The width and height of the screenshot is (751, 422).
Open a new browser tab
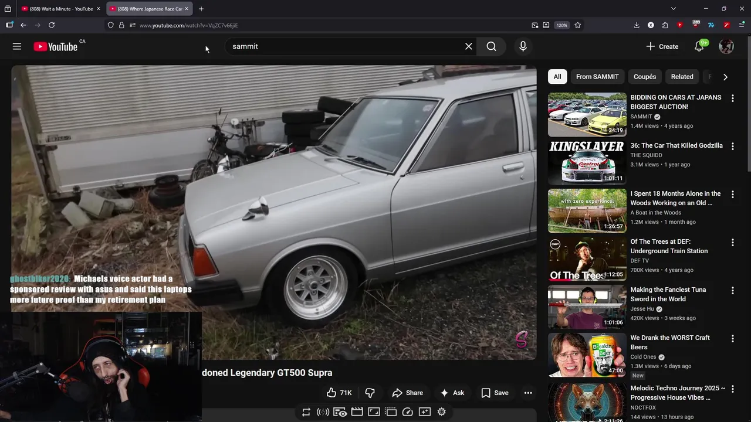(x=201, y=9)
